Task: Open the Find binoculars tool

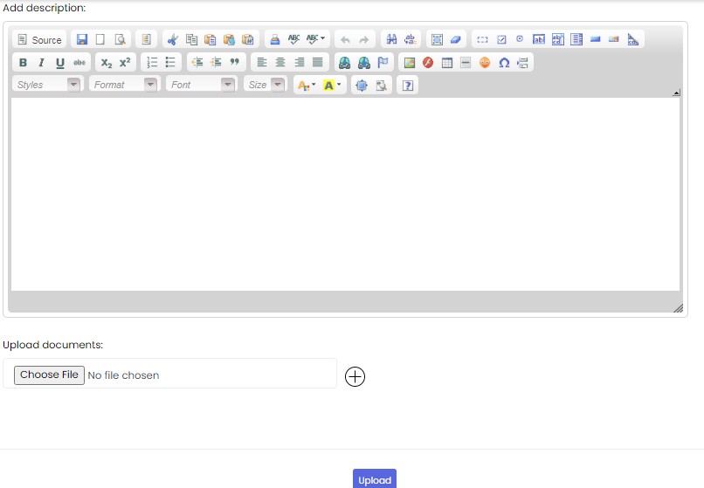Action: [x=391, y=40]
